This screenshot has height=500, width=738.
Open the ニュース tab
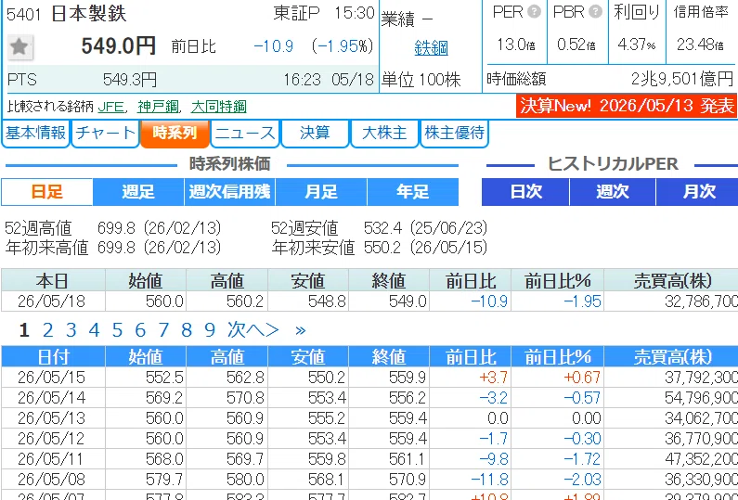(x=245, y=133)
